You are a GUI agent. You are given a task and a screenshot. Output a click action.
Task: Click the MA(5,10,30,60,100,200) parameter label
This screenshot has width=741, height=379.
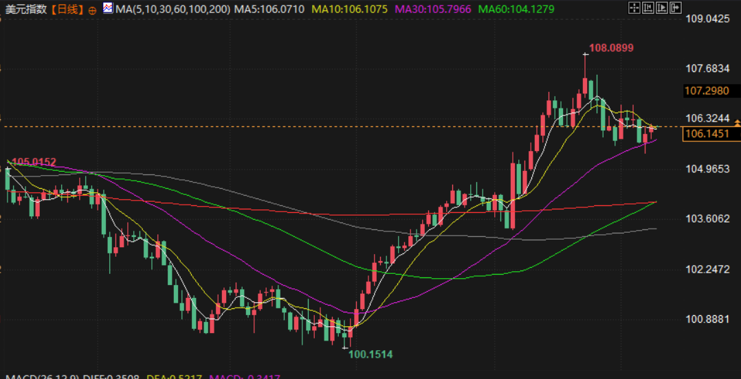click(x=173, y=10)
